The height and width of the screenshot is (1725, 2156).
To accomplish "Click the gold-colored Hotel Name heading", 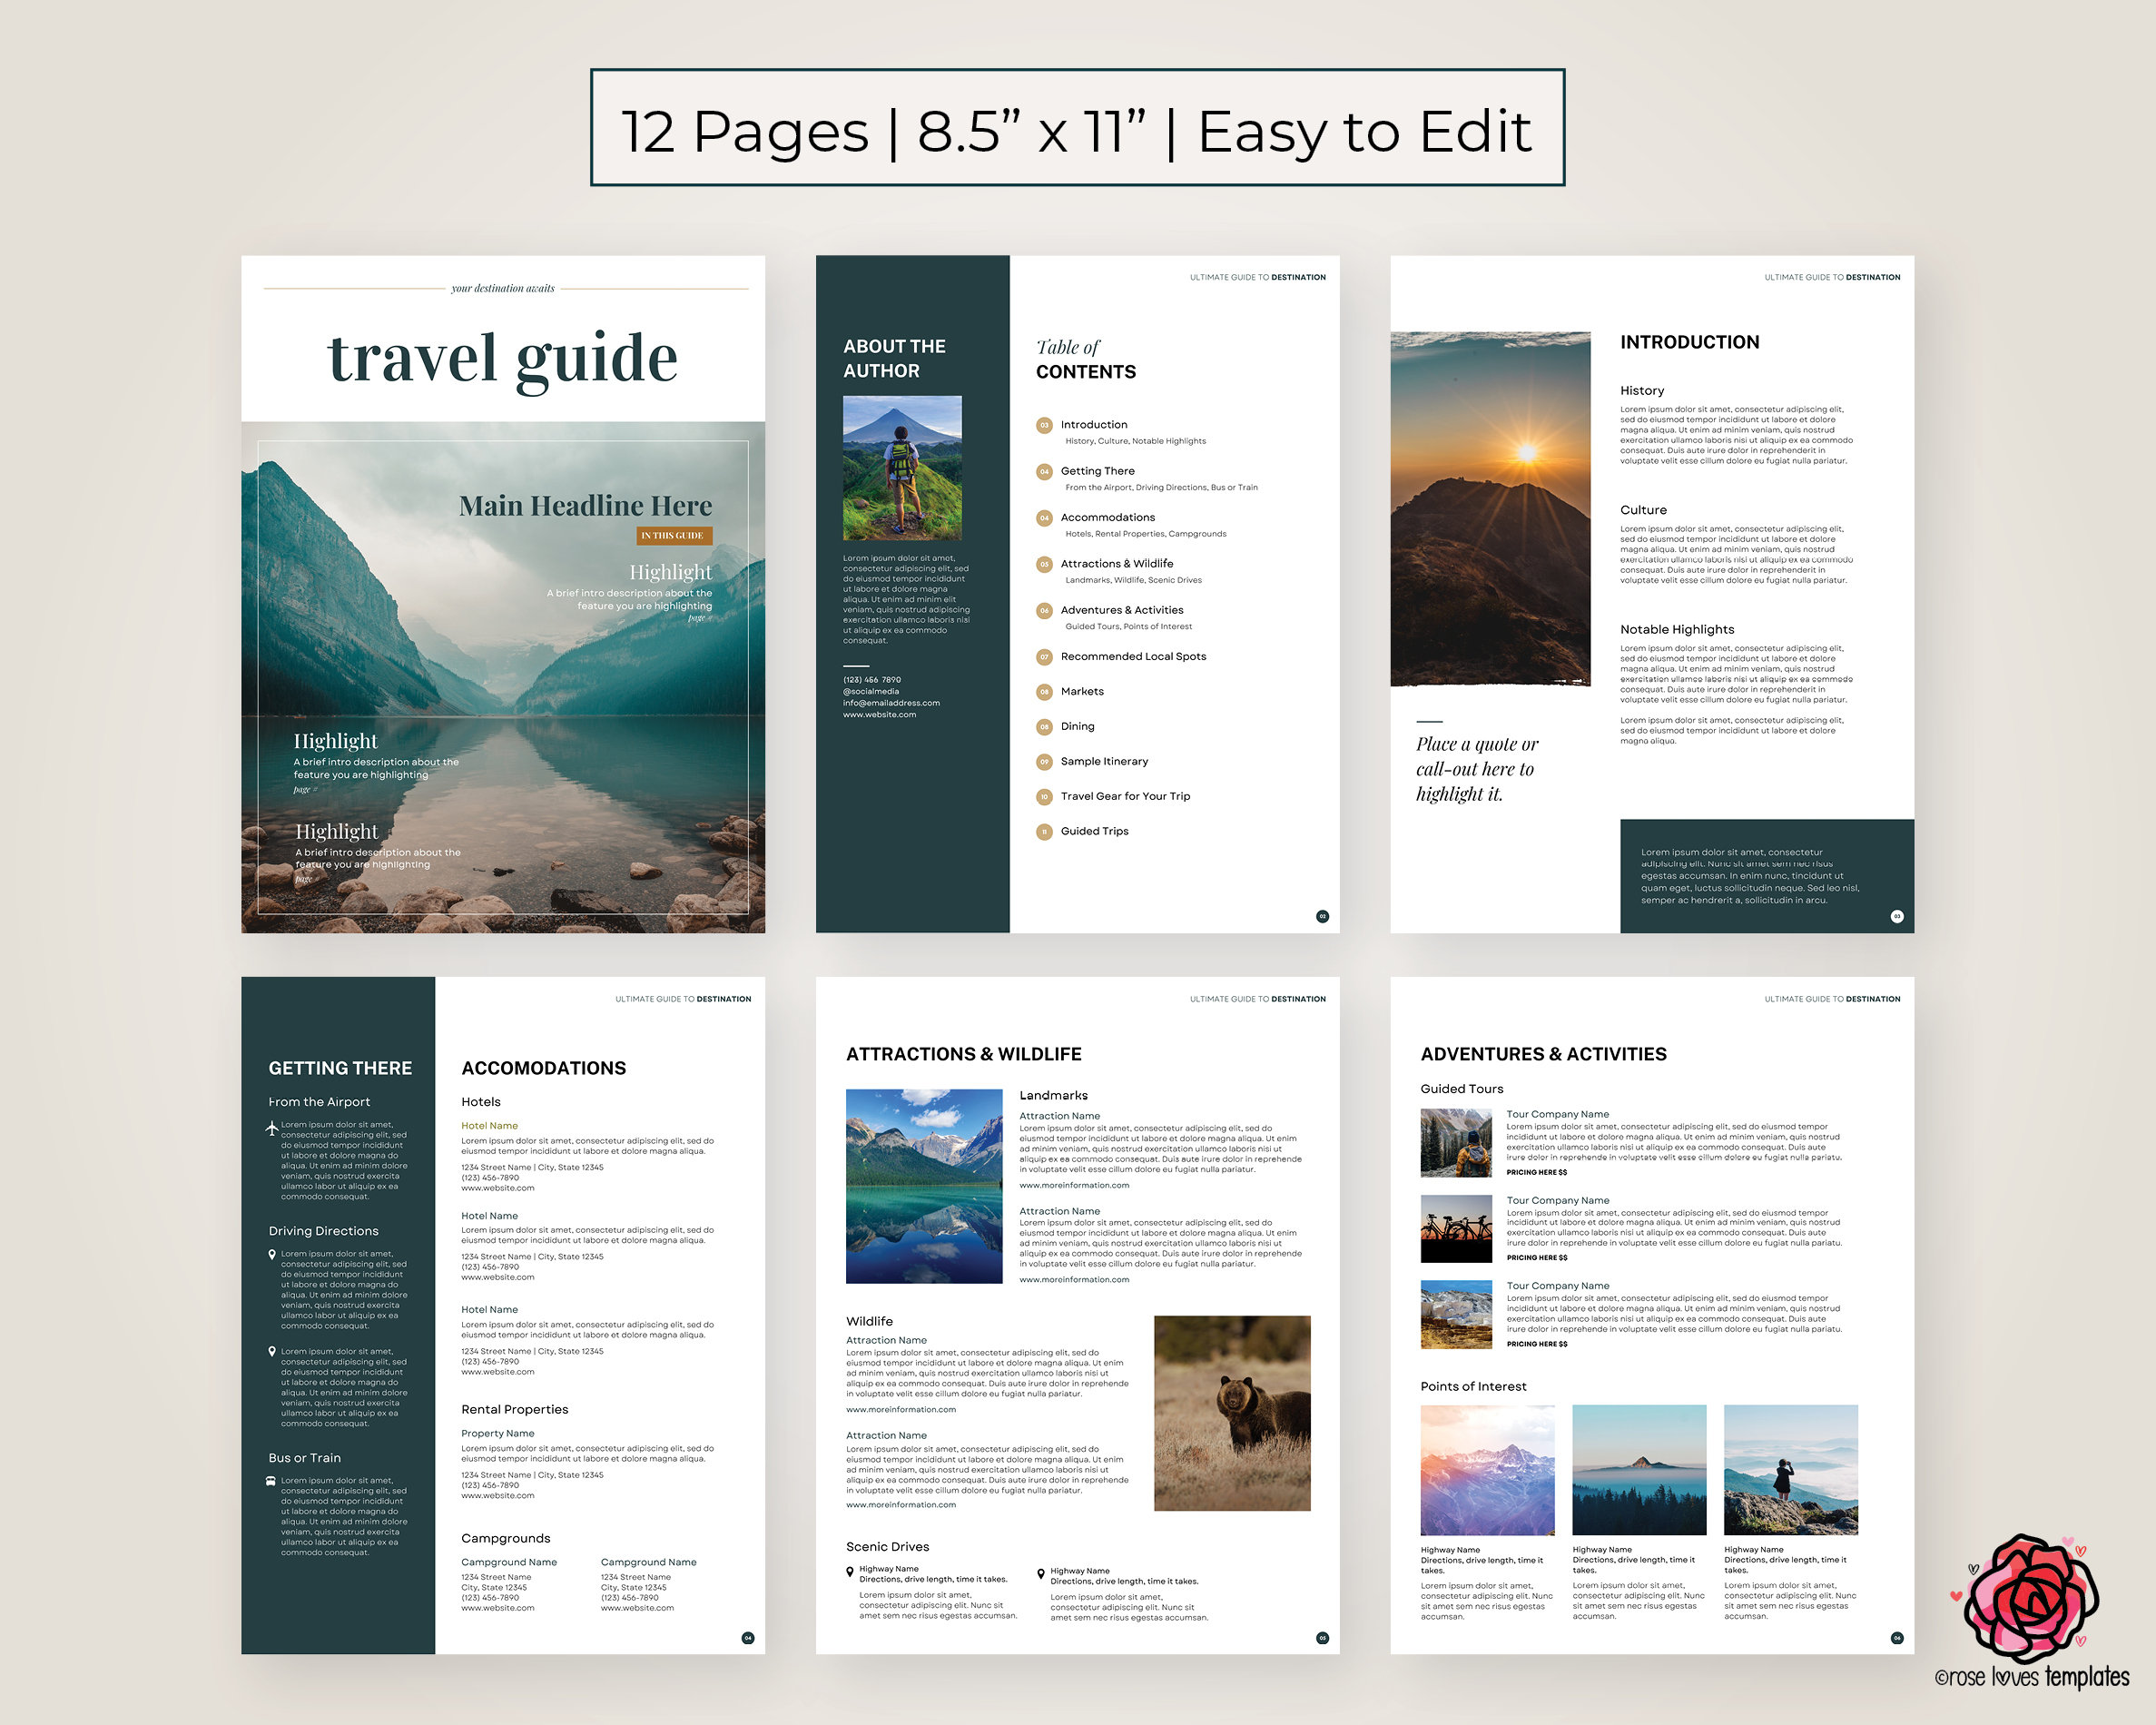I will tap(489, 1126).
